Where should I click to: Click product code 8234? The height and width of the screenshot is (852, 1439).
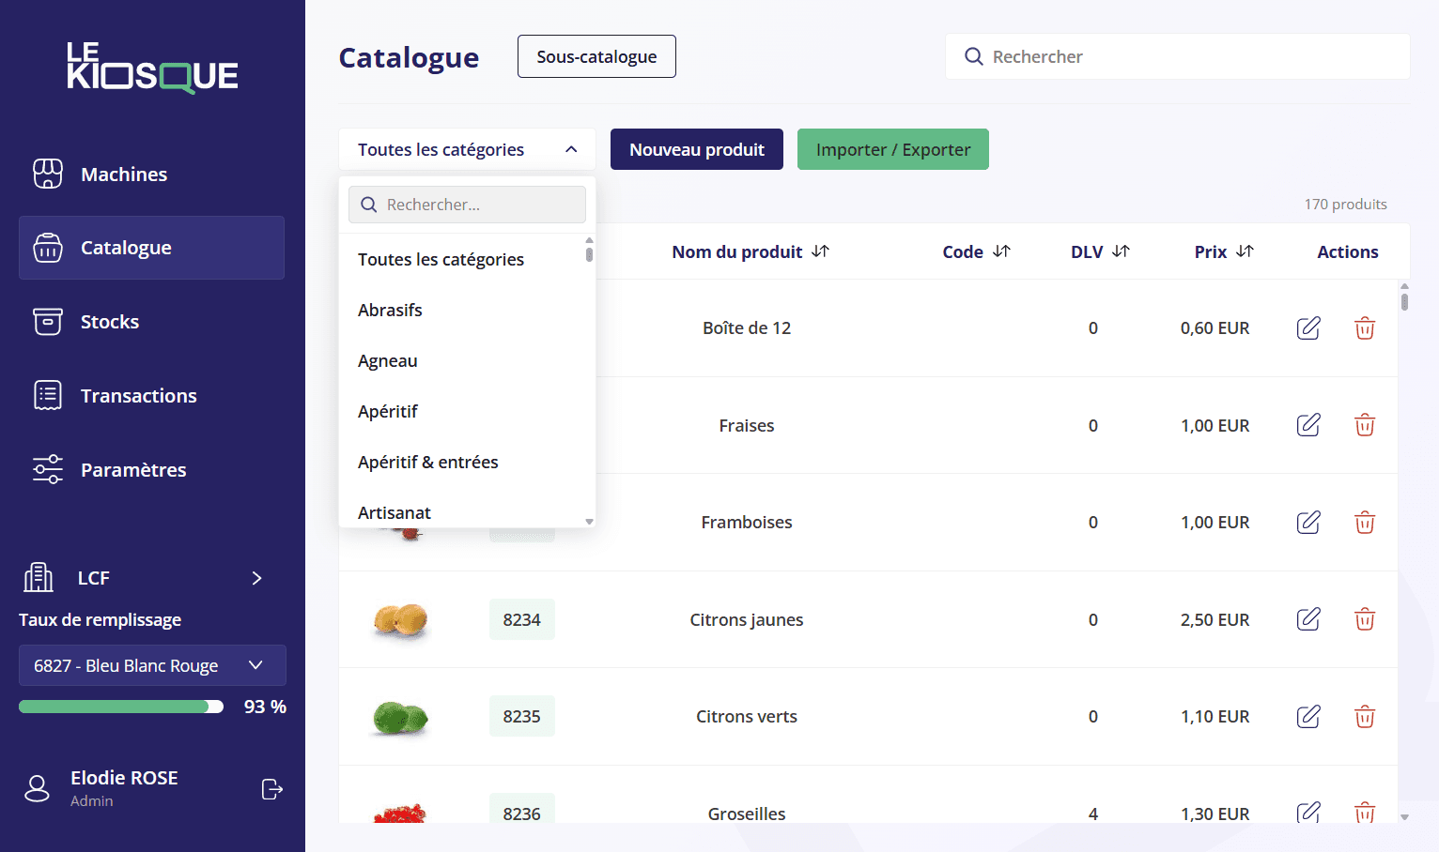(x=522, y=619)
